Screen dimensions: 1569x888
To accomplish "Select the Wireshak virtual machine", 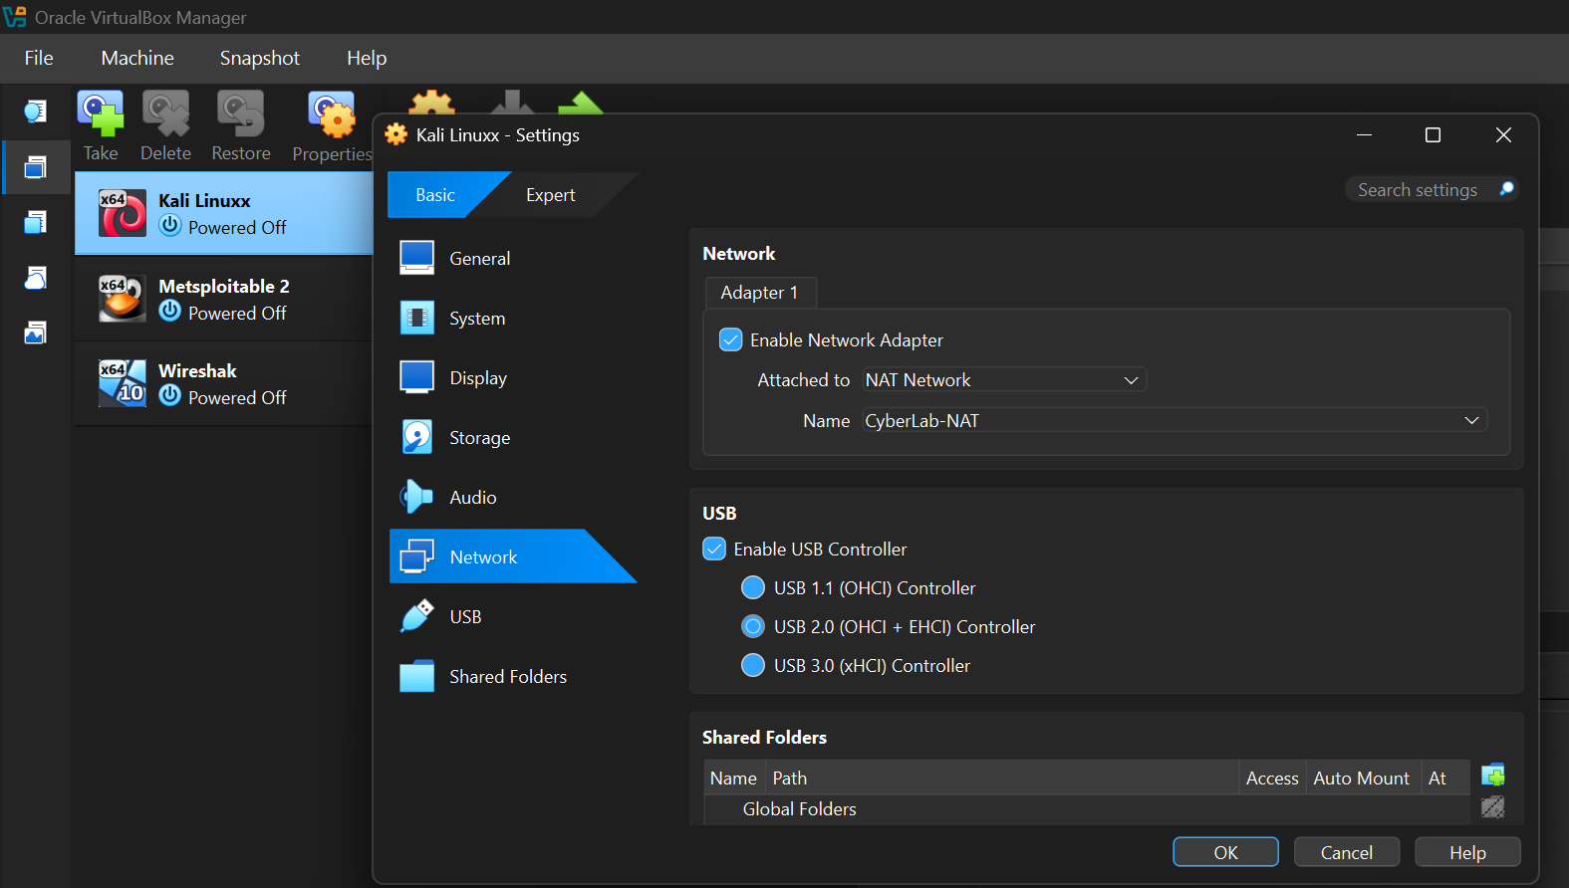I will pyautogui.click(x=224, y=383).
